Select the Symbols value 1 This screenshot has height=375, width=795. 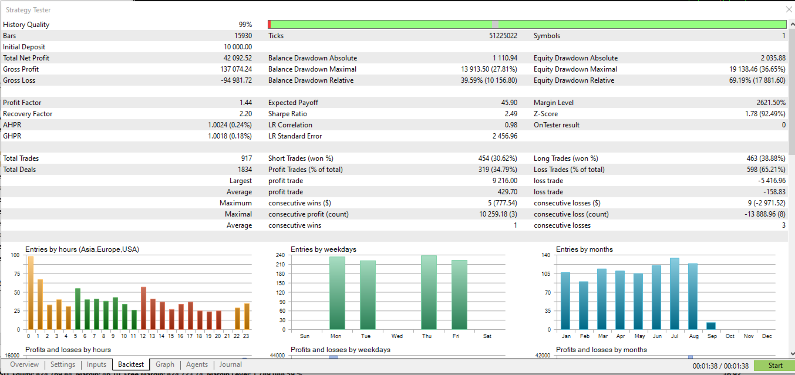click(x=784, y=36)
